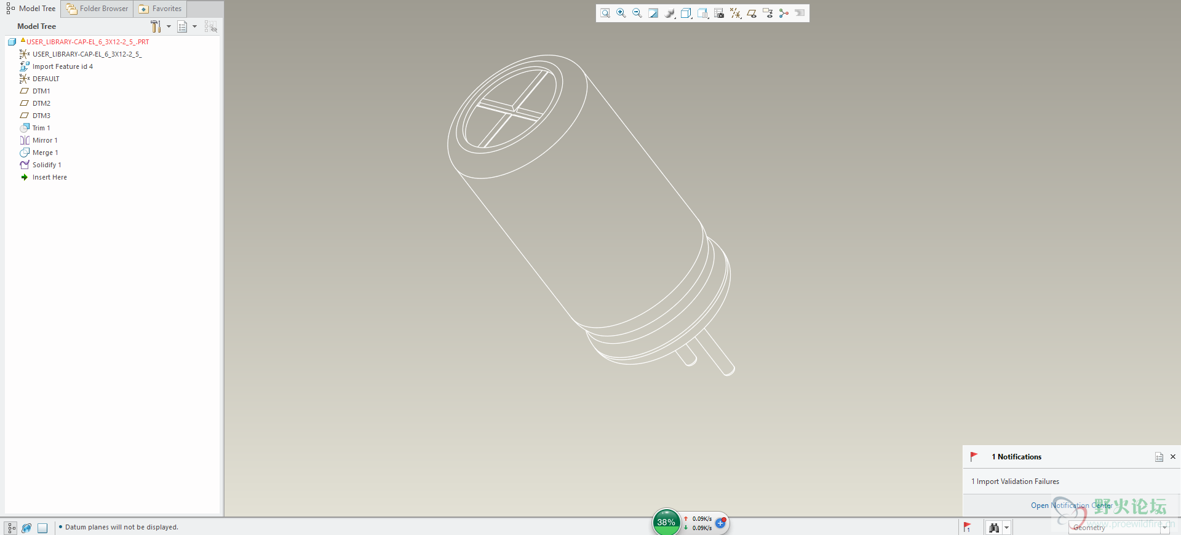The image size is (1181, 535).
Task: Click the camera snapshot table icon
Action: 719,13
